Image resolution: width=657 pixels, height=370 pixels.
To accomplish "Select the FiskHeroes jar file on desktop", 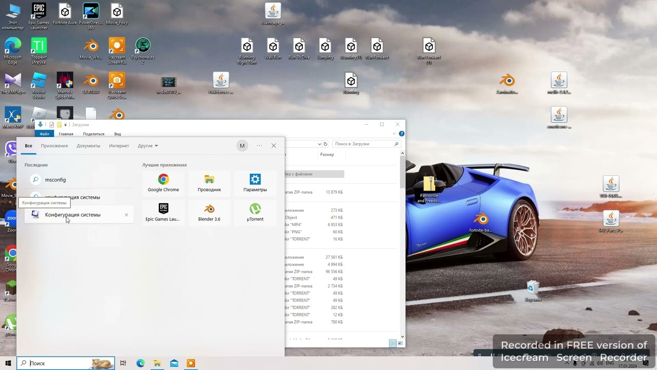I will [x=221, y=83].
